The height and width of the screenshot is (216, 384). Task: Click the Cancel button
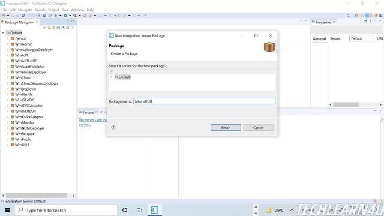point(259,128)
